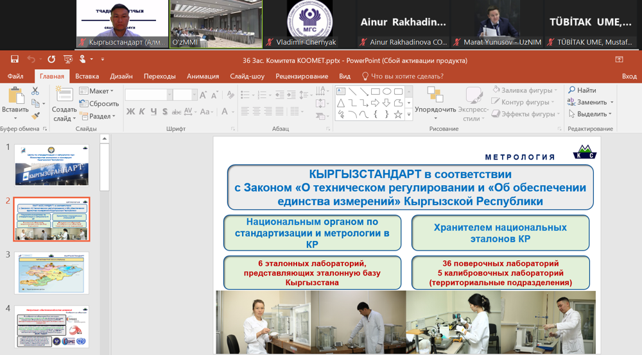Viewport: 642px width, 355px height.
Task: Switch to the Переходы tab
Action: coord(160,76)
